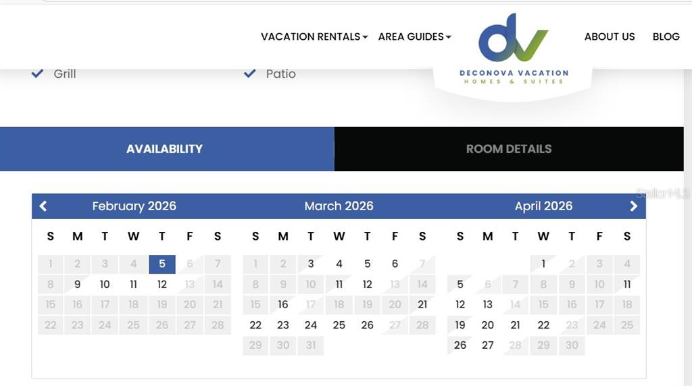This screenshot has height=386, width=692.
Task: Expand the Vacation Rentals dropdown
Action: coord(314,37)
